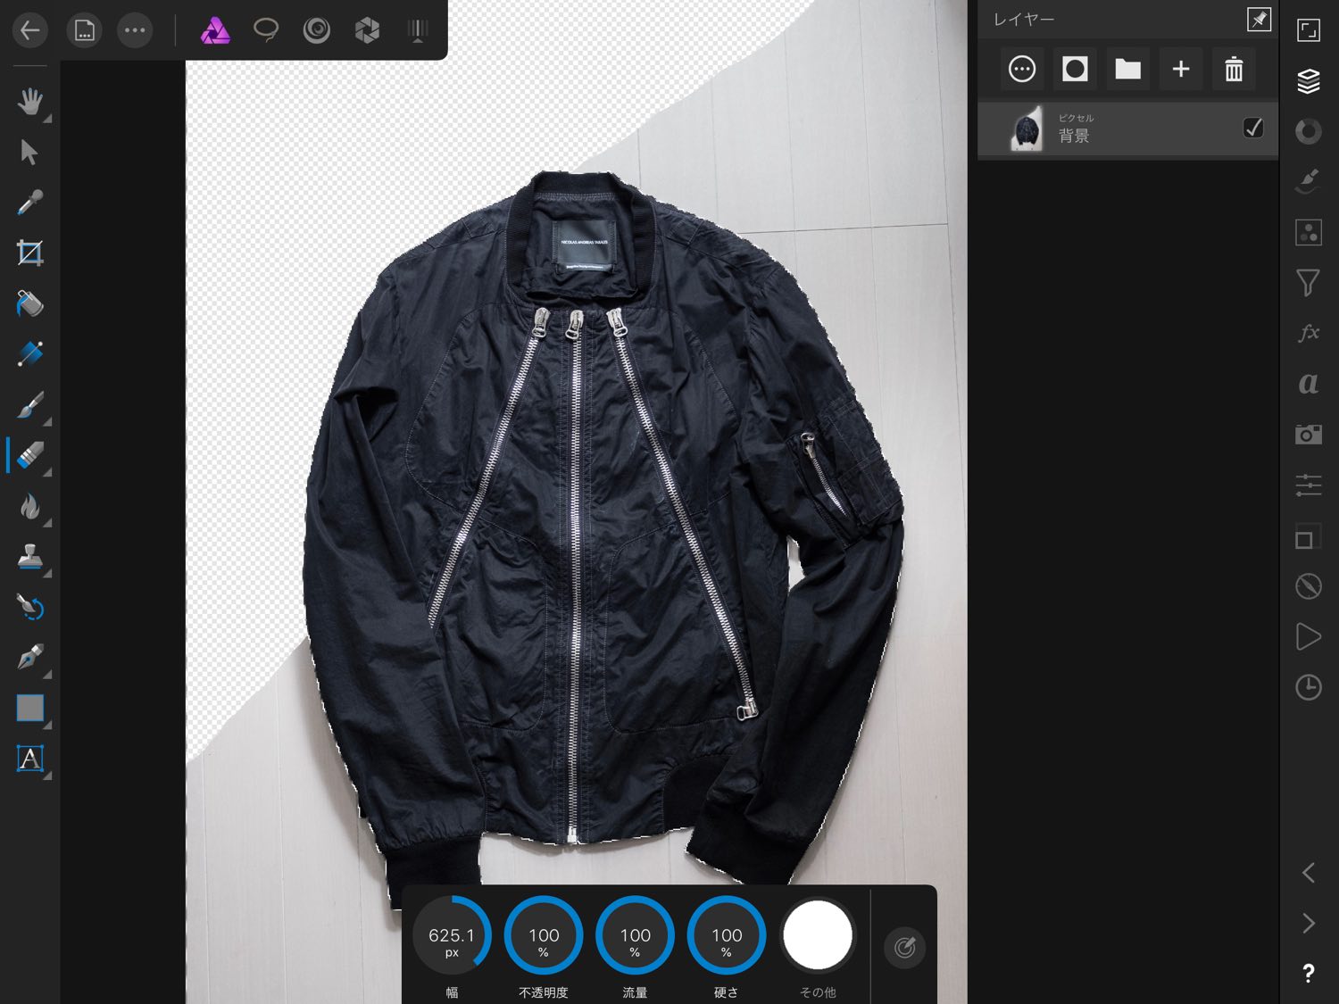1339x1004 pixels.
Task: Select the Crop tool
Action: point(29,253)
